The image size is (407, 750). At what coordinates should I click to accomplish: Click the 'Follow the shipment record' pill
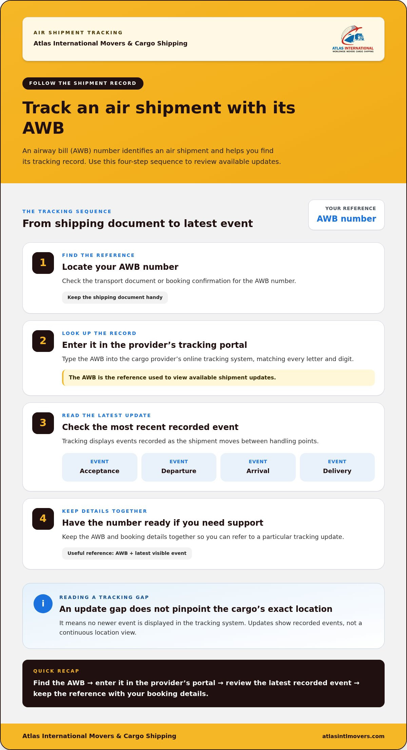(83, 83)
